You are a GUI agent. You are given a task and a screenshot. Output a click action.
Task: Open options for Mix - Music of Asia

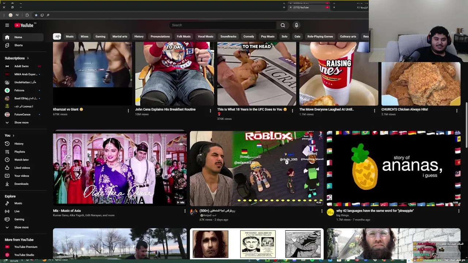[x=185, y=211]
